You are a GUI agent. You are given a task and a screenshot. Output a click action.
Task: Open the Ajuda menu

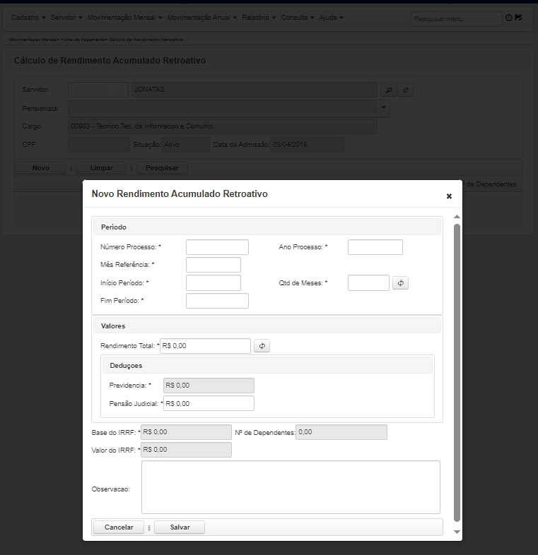tap(331, 18)
